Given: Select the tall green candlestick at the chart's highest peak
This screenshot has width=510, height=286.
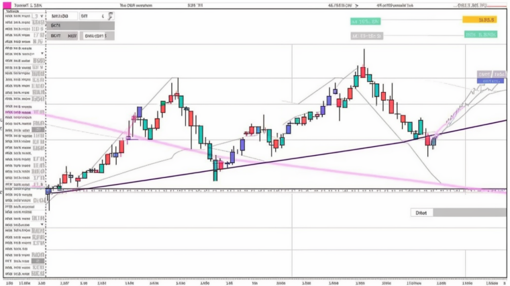Looking at the screenshot, I should pyautogui.click(x=356, y=81).
